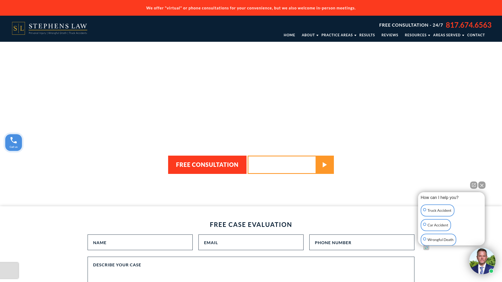Click the Free Consultation button
The width and height of the screenshot is (502, 282).
click(207, 165)
